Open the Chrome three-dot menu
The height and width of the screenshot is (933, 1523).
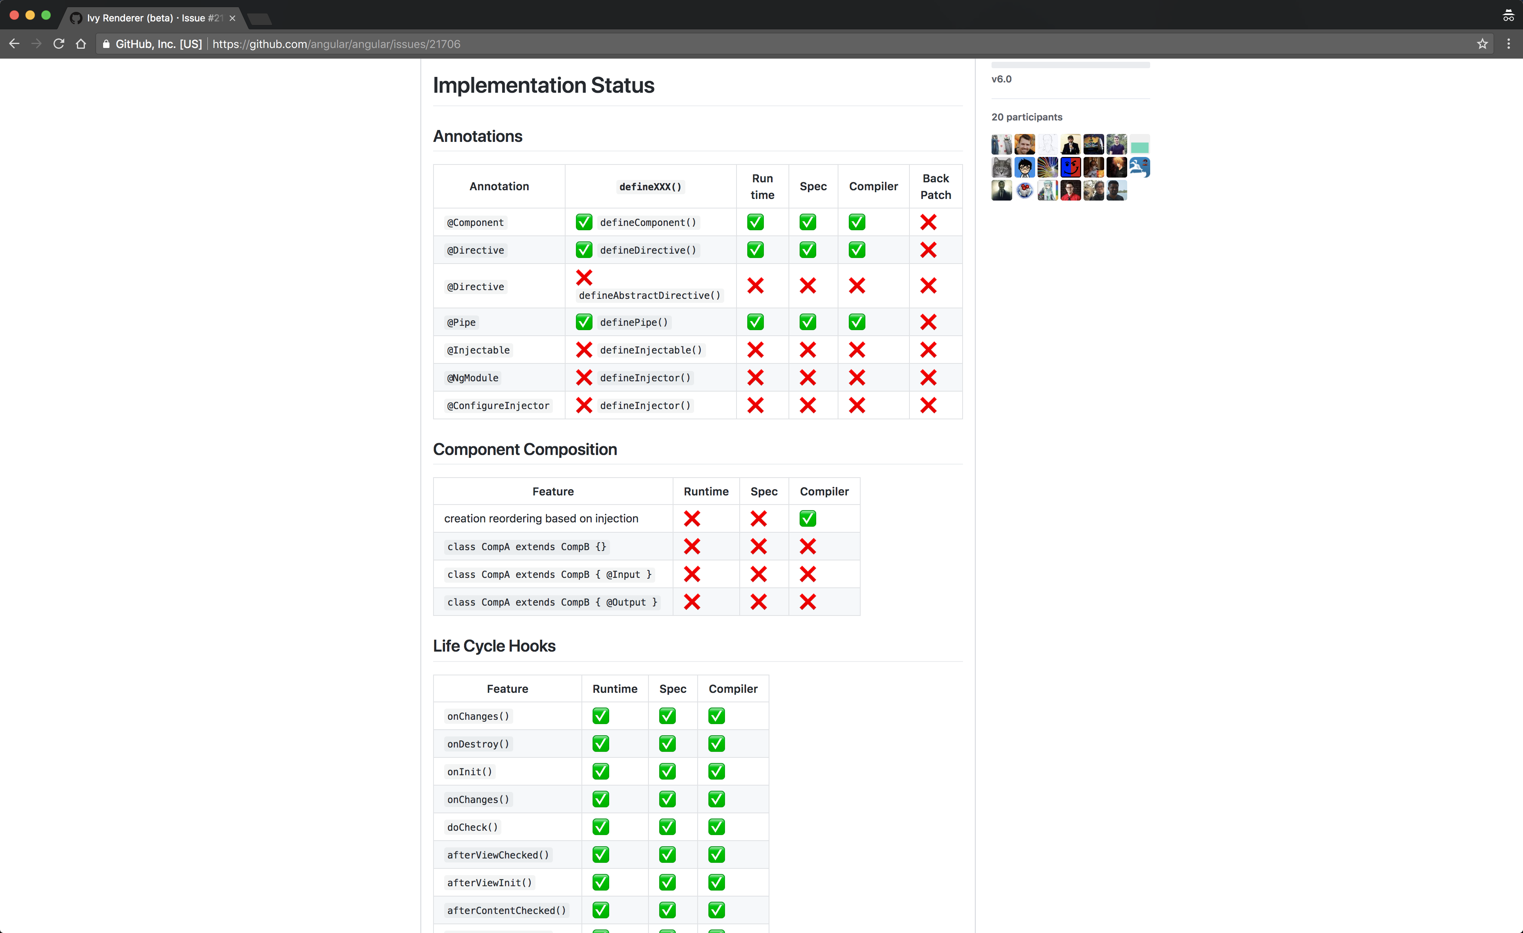click(1508, 44)
